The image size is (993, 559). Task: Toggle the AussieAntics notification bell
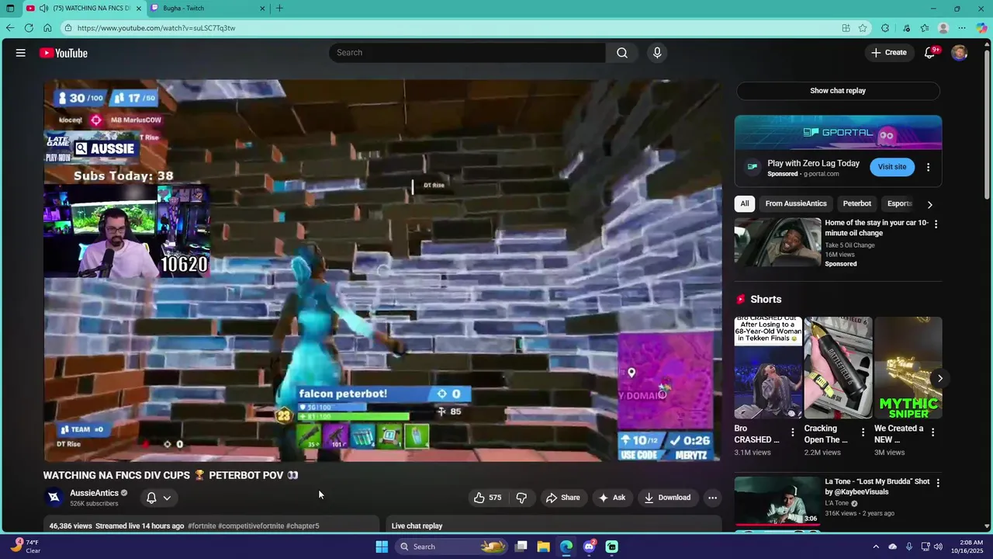coord(151,498)
